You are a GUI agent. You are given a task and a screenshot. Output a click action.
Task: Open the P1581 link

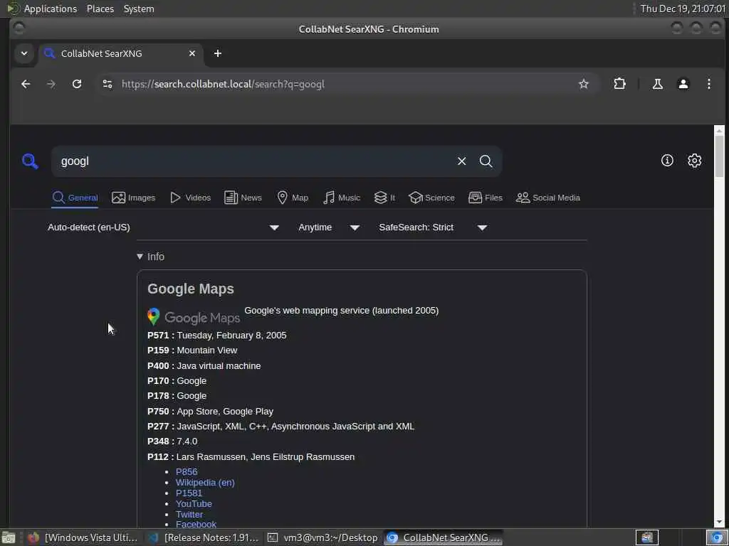point(189,493)
